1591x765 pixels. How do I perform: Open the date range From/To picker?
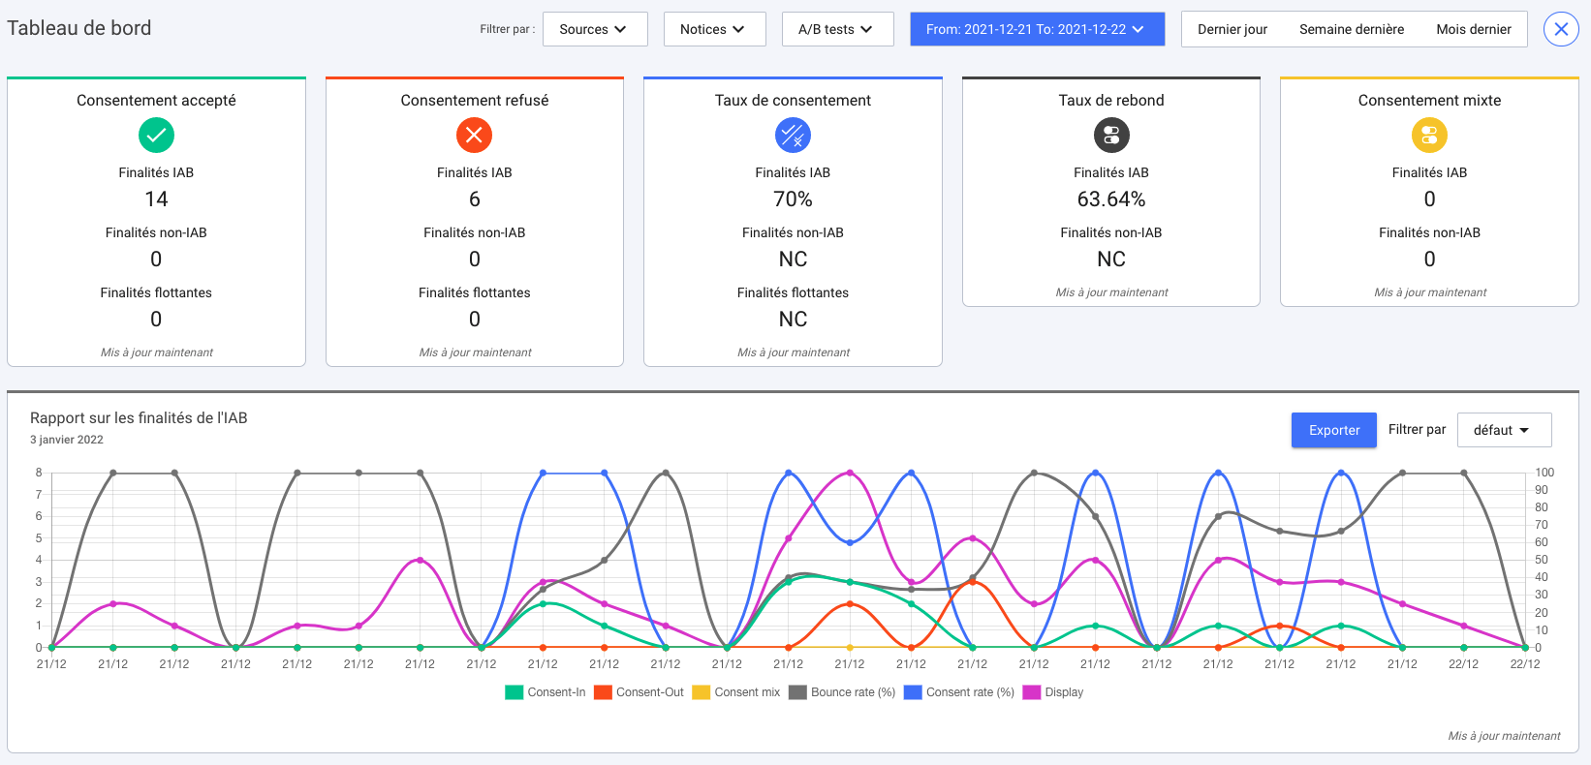coord(1035,29)
